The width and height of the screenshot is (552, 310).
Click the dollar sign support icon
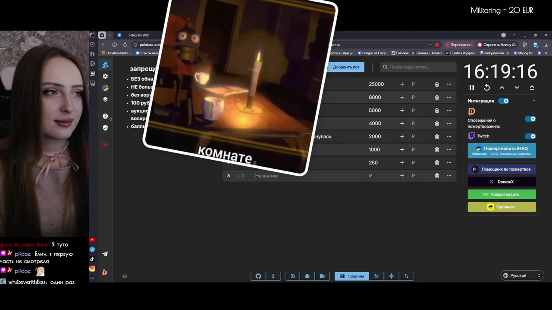[273, 276]
